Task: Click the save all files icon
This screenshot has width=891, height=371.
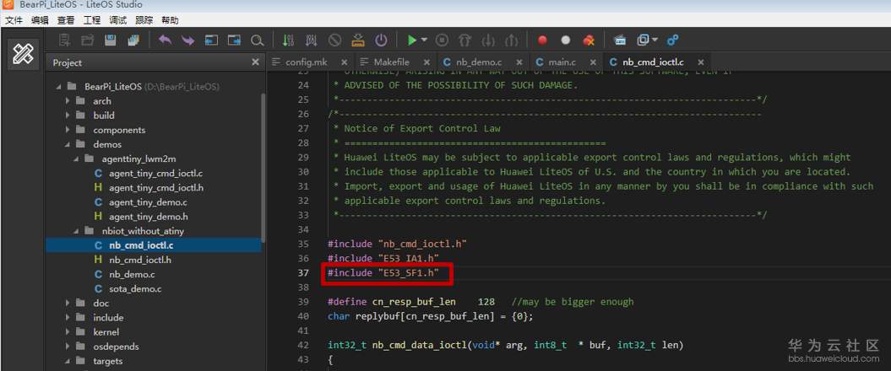Action: [x=133, y=40]
